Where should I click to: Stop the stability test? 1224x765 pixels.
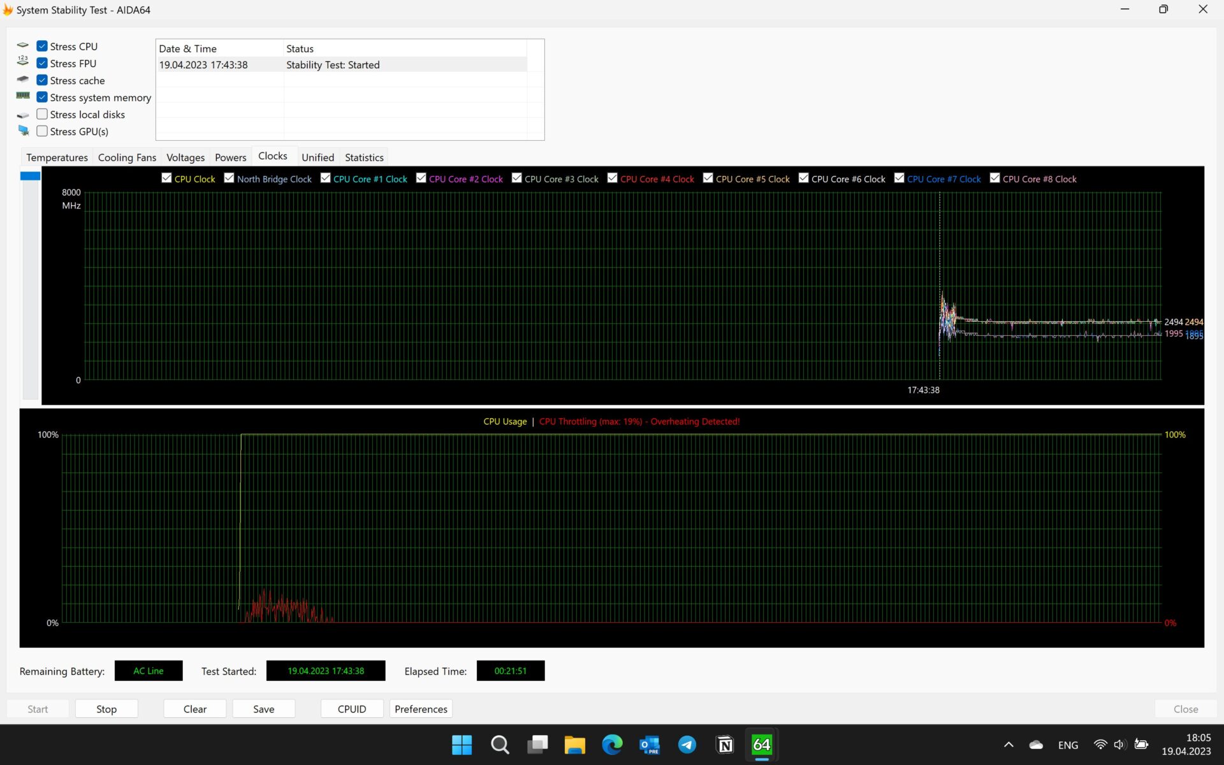point(106,709)
